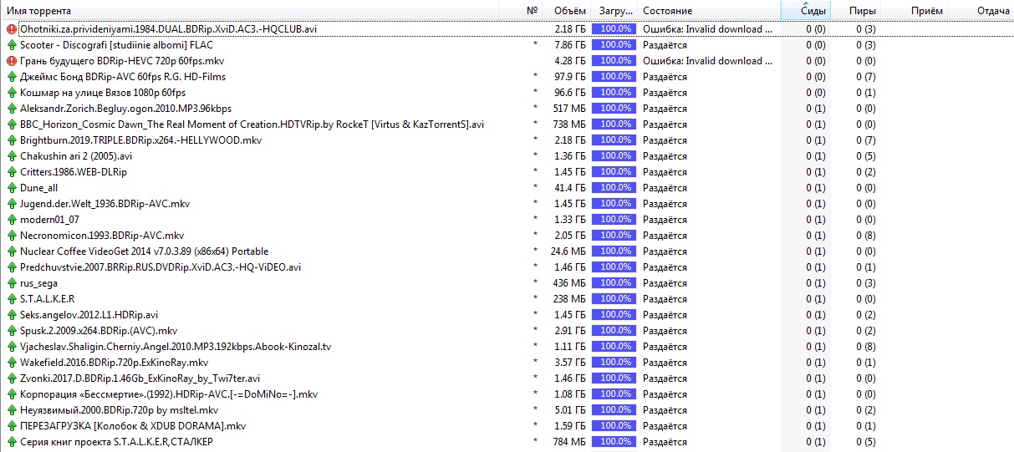The width and height of the screenshot is (1014, 452).
Task: Click green seeding arrow beside Scooter Discografi
Action: [x=12, y=45]
